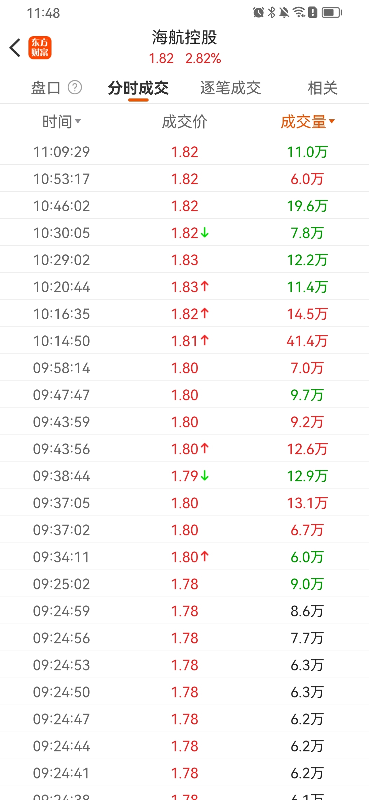Select the 分时成交 tab
The height and width of the screenshot is (800, 369).
138,88
